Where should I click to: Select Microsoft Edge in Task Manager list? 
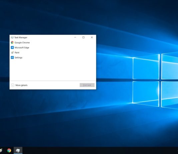click(x=53, y=48)
